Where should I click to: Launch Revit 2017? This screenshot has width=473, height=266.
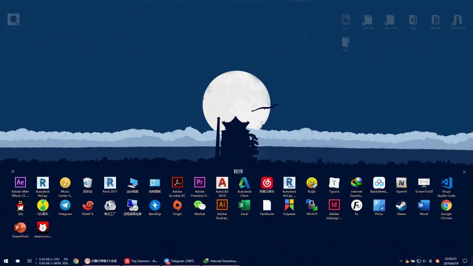[110, 185]
